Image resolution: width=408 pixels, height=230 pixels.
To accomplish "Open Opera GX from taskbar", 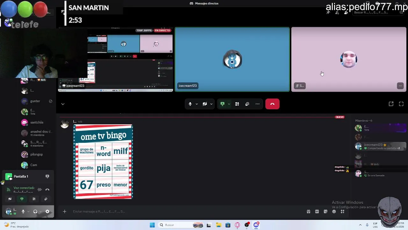I will [237, 225].
